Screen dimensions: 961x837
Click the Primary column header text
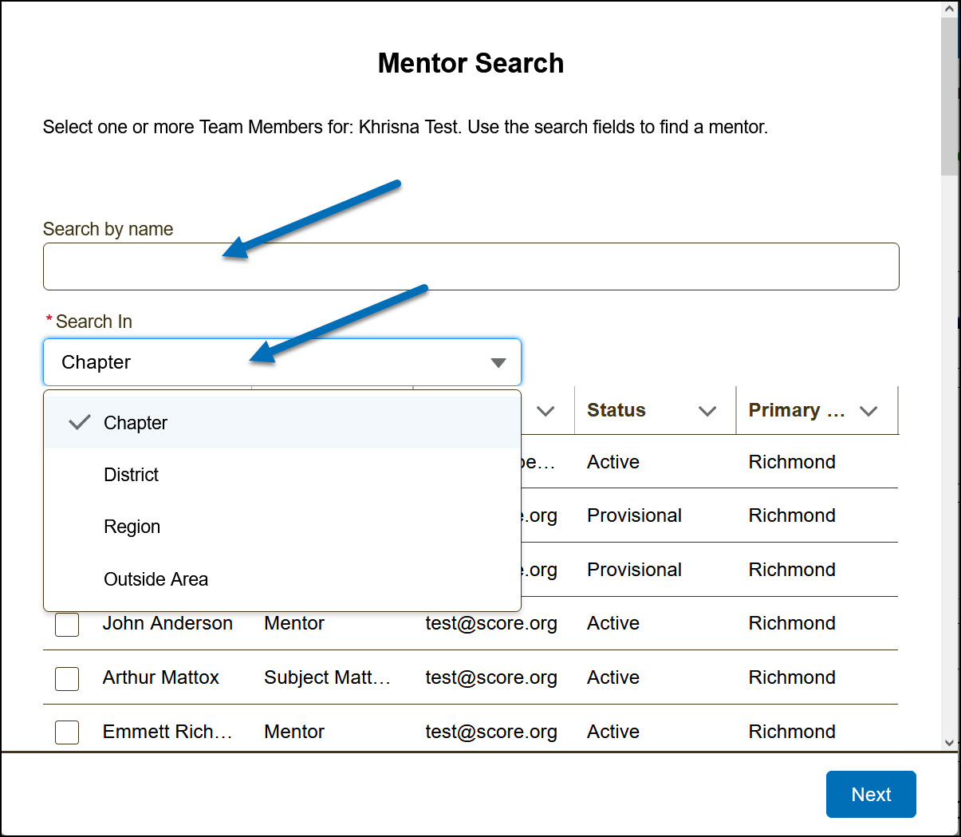coord(796,410)
